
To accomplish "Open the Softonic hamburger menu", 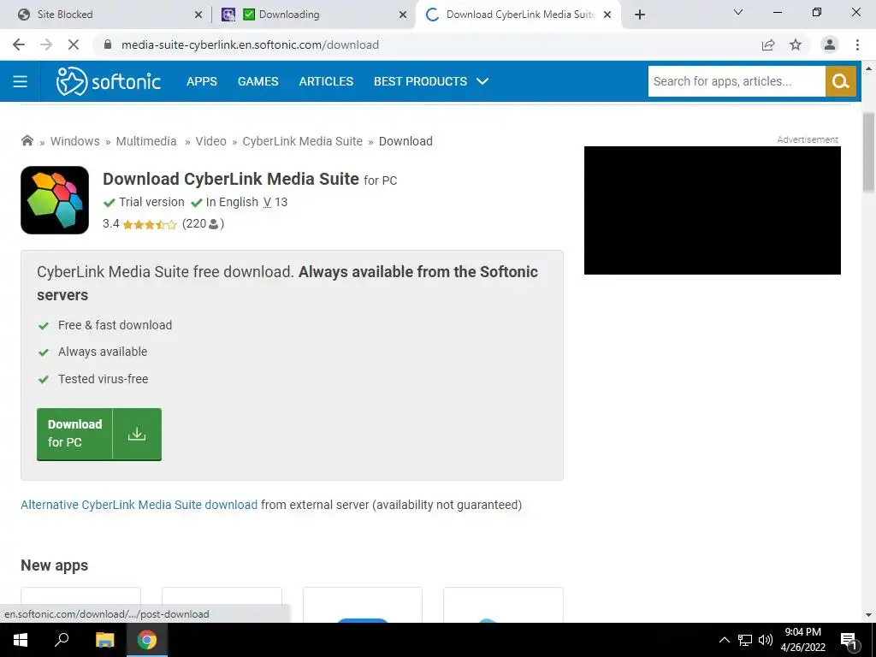I will (x=21, y=81).
